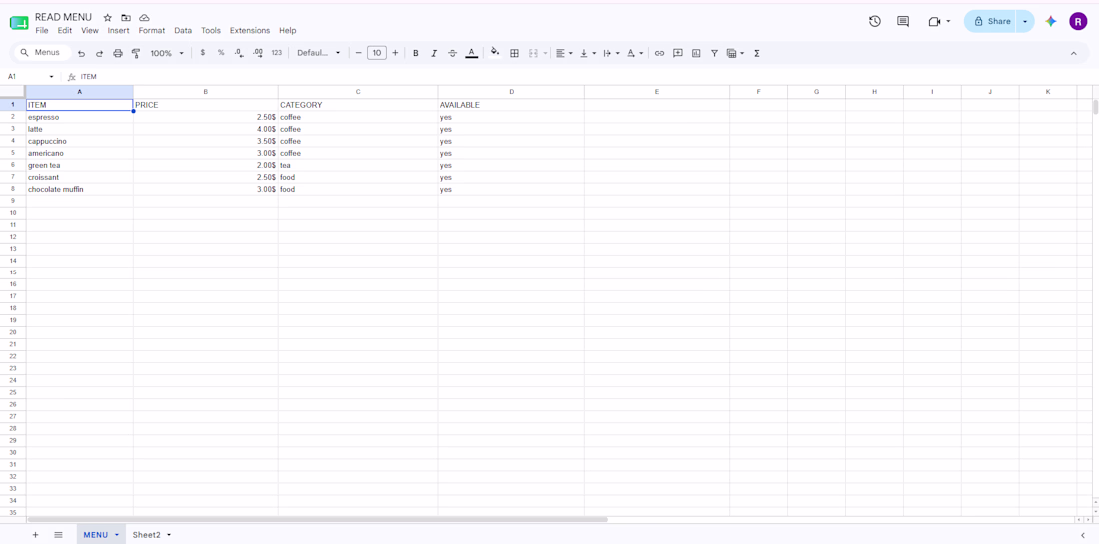Screen dimensions: 1099x544
Task: Open the File menu
Action: coord(42,31)
